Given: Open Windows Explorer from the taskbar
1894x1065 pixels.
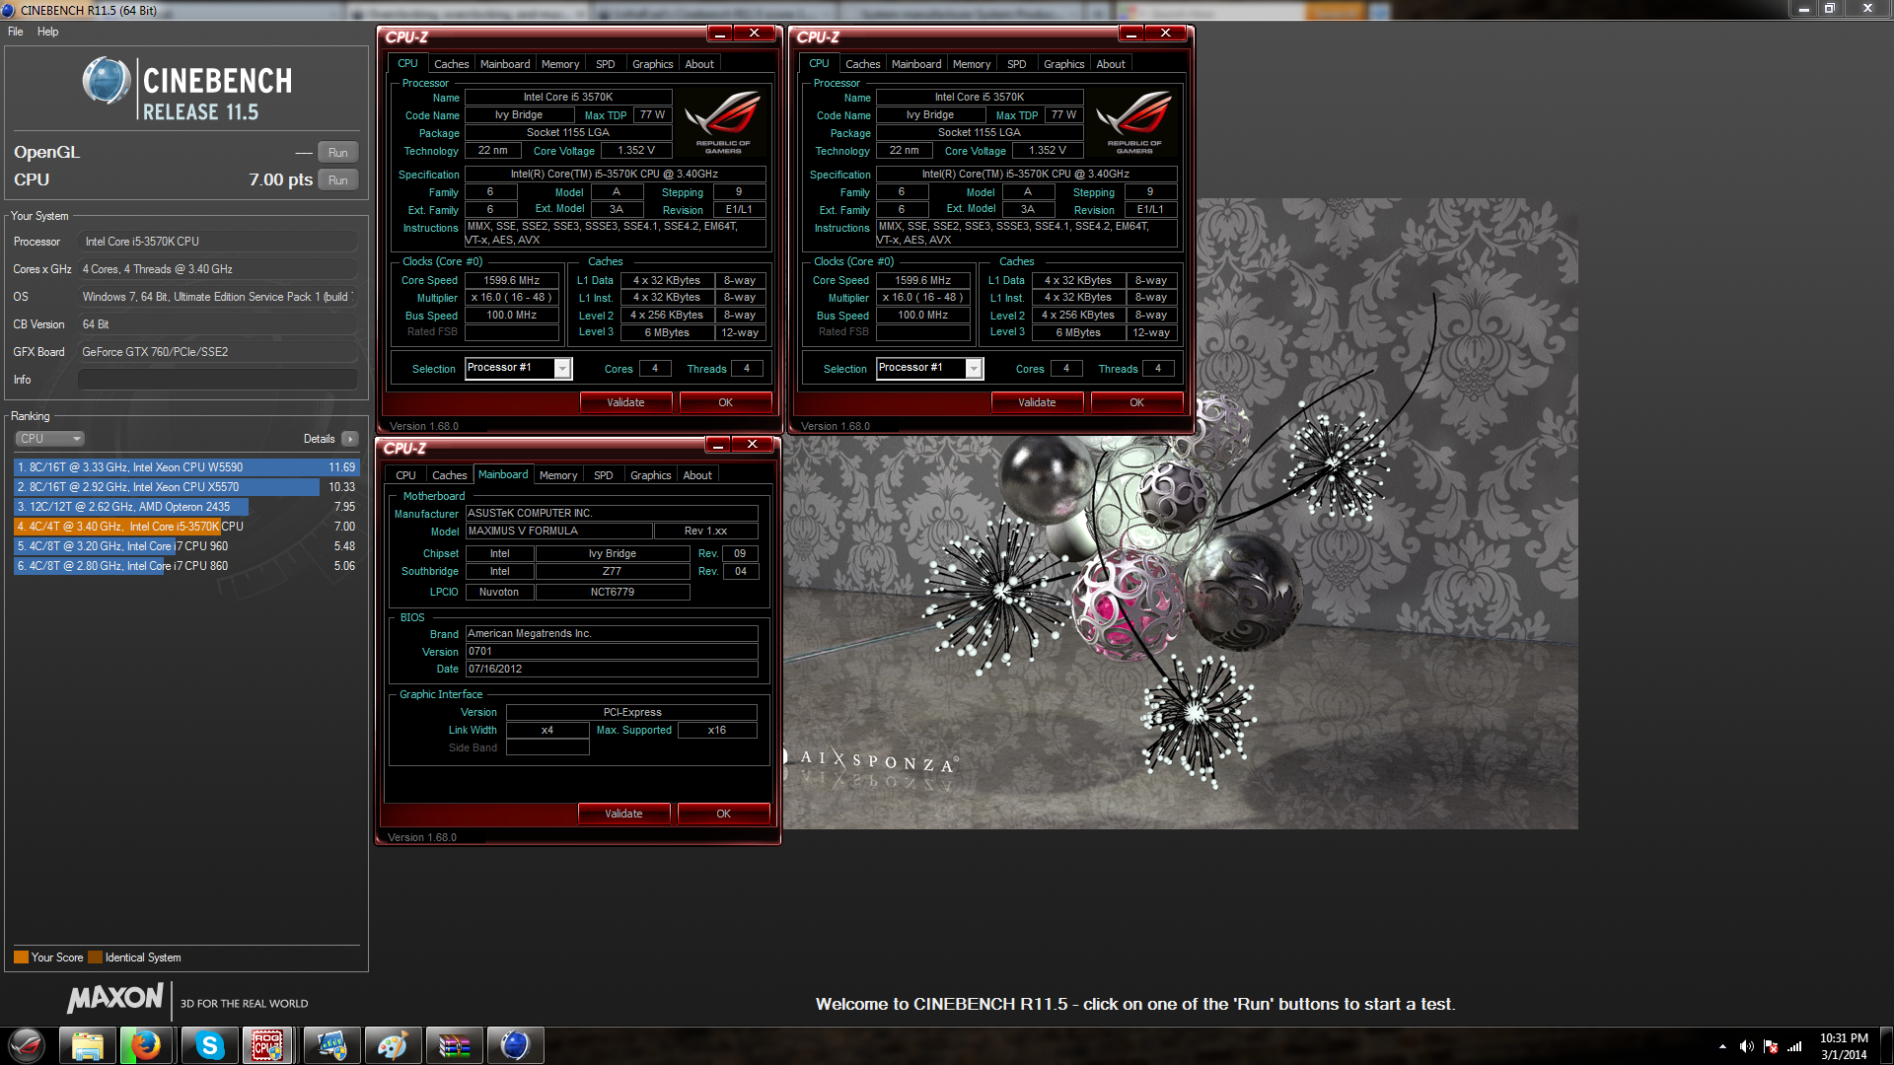Looking at the screenshot, I should point(87,1045).
